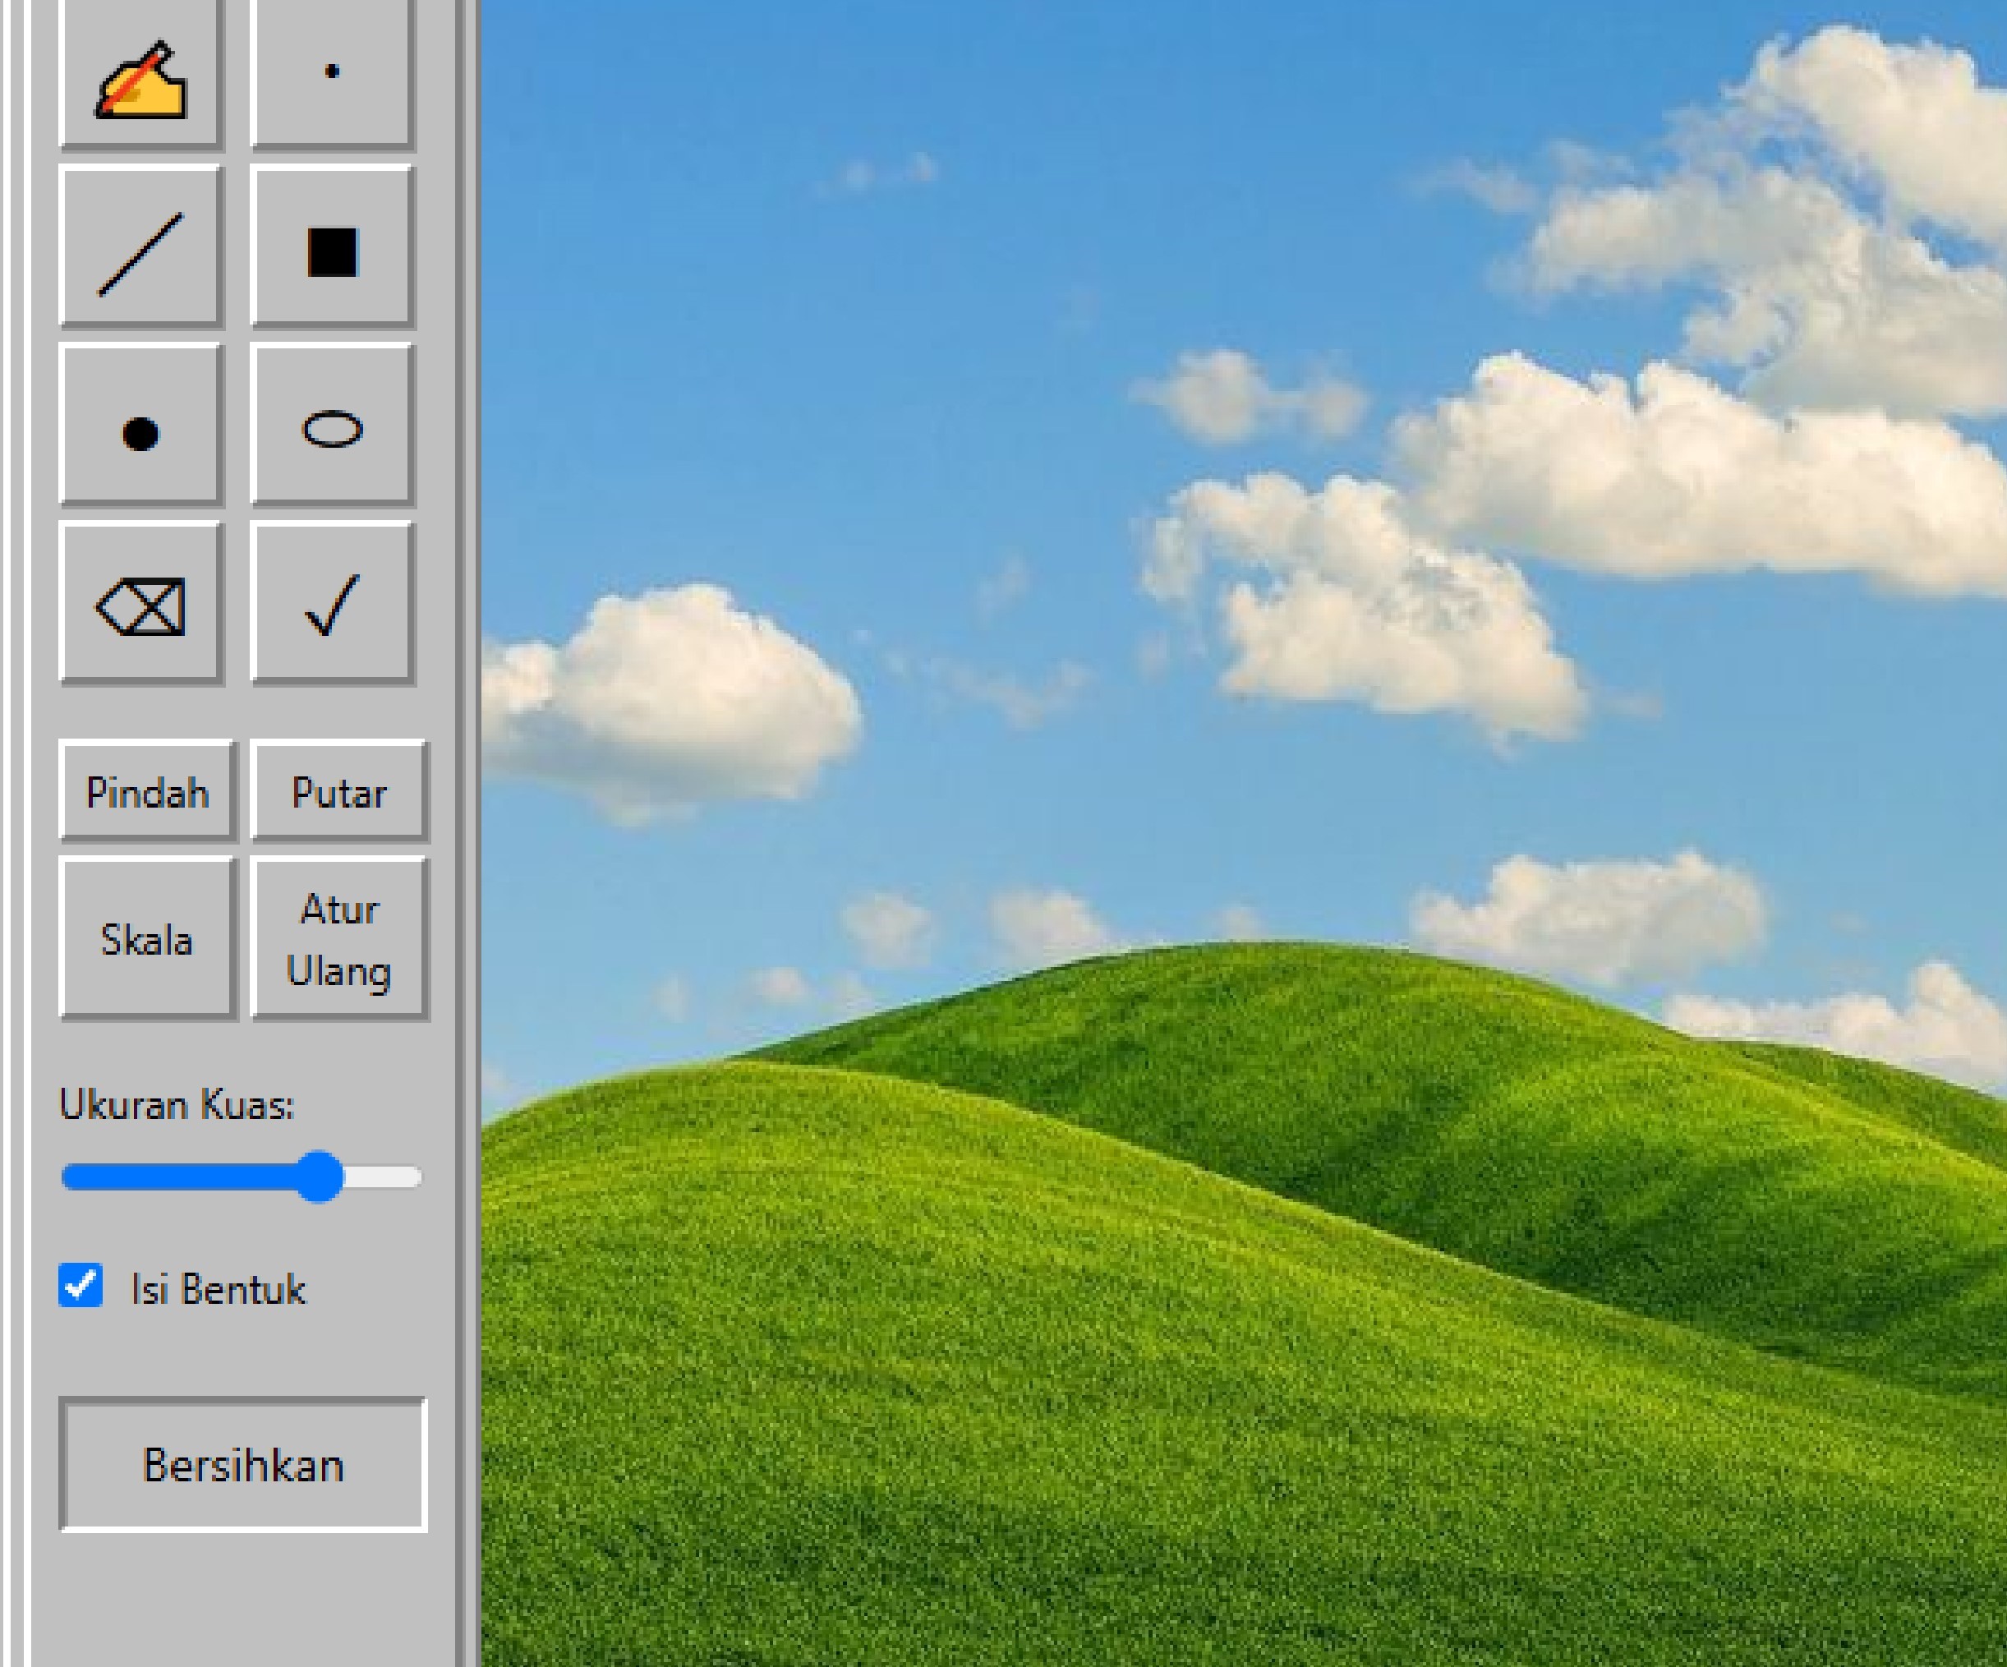Uncheck the Isi Bentuk checkbox

tap(81, 1285)
